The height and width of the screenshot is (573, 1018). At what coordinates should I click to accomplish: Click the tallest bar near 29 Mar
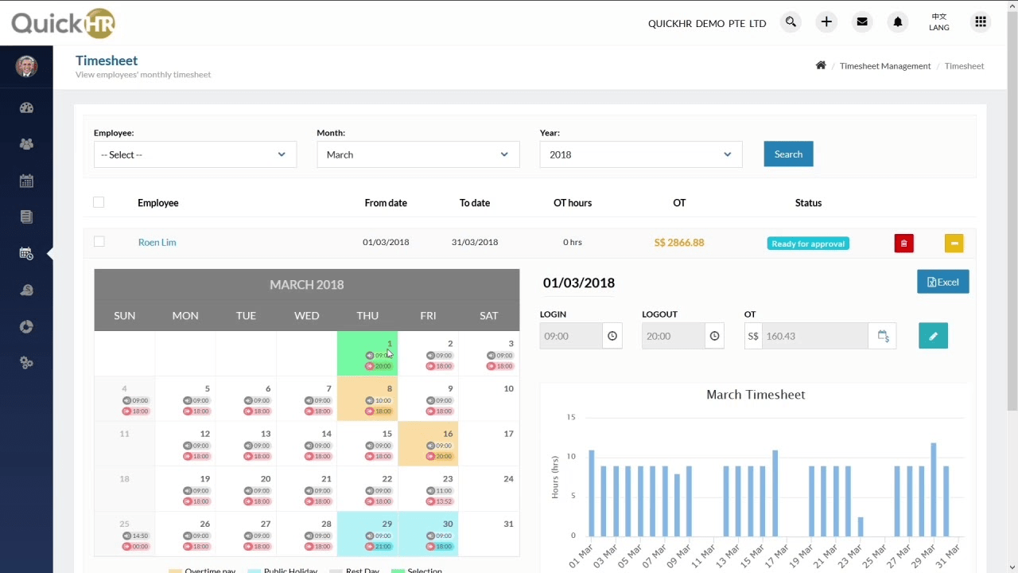click(x=934, y=489)
